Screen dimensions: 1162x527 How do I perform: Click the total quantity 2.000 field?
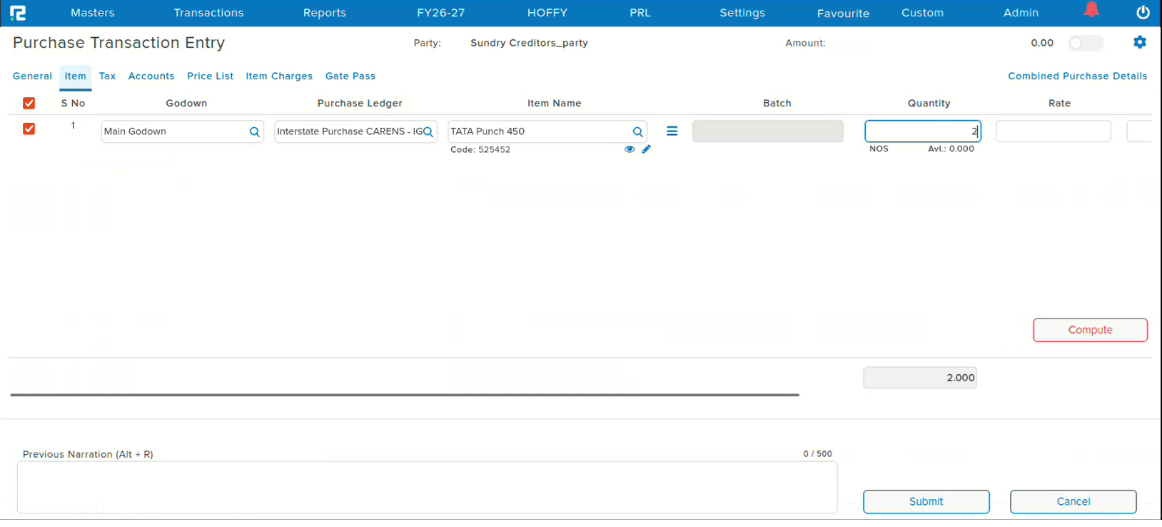920,378
